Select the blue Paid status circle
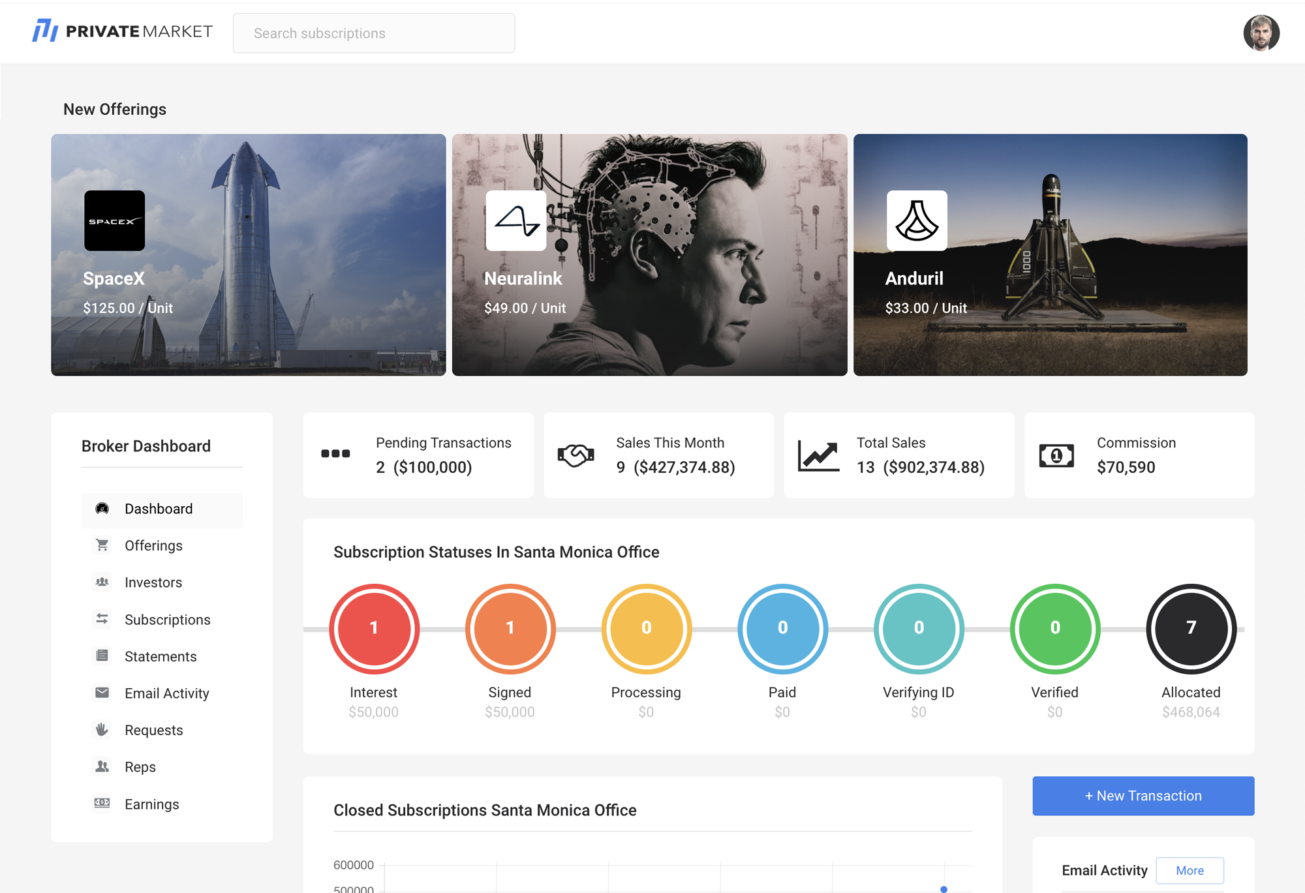Screen dimensions: 1305x893 tap(782, 628)
